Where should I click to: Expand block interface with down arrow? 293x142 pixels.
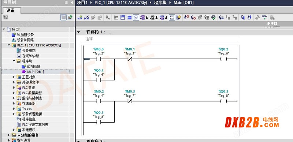coord(277,27)
